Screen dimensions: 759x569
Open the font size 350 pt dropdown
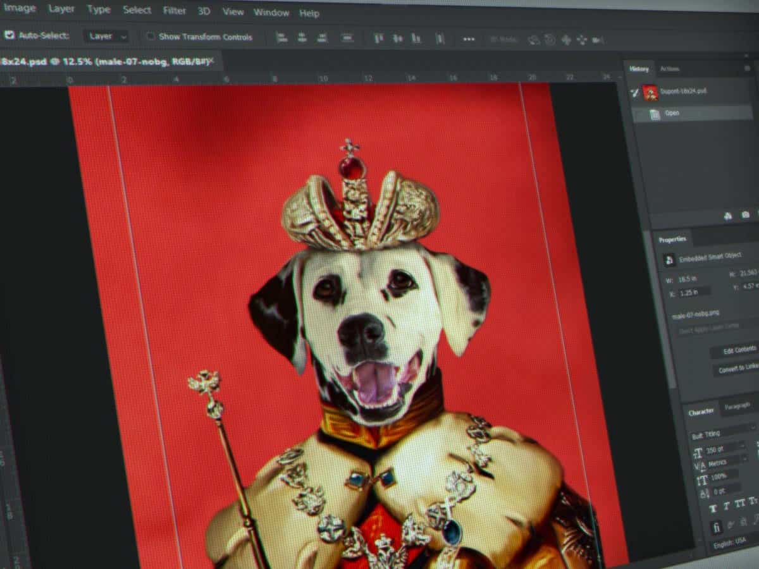[x=724, y=448]
